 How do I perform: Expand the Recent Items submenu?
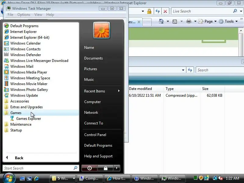[x=102, y=91]
